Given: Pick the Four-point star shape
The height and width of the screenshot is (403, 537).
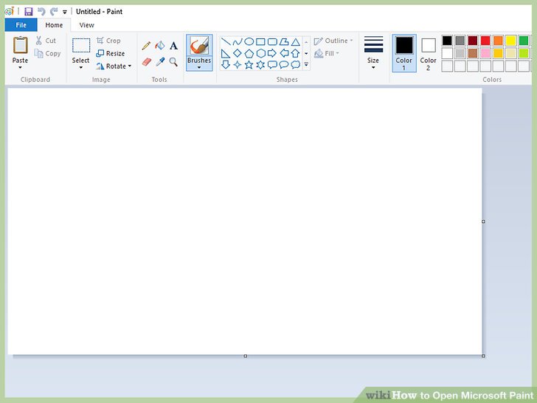Looking at the screenshot, I should pos(237,64).
